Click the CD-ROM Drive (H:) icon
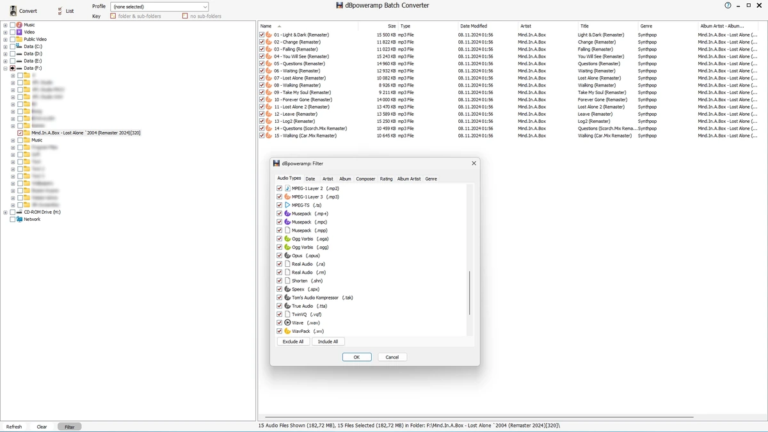768x432 pixels. (19, 212)
